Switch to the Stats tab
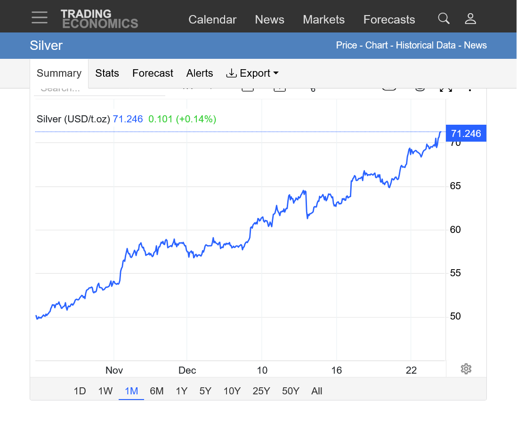This screenshot has width=517, height=424. coord(107,73)
